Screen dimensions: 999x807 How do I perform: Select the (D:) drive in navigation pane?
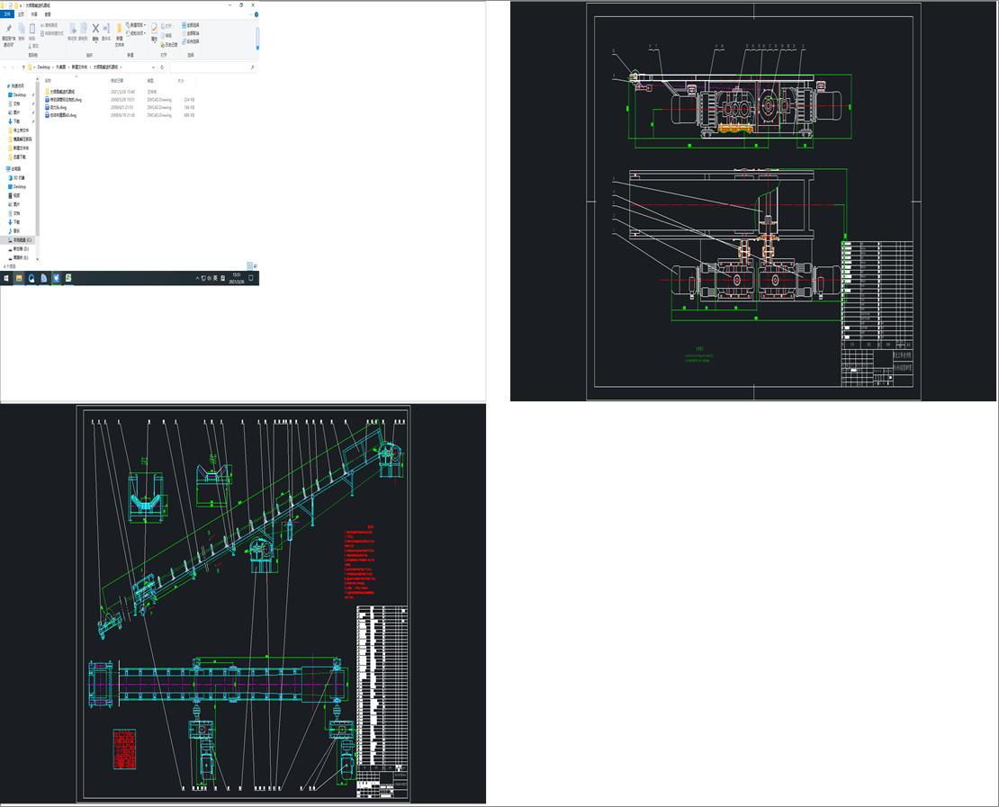[21, 249]
